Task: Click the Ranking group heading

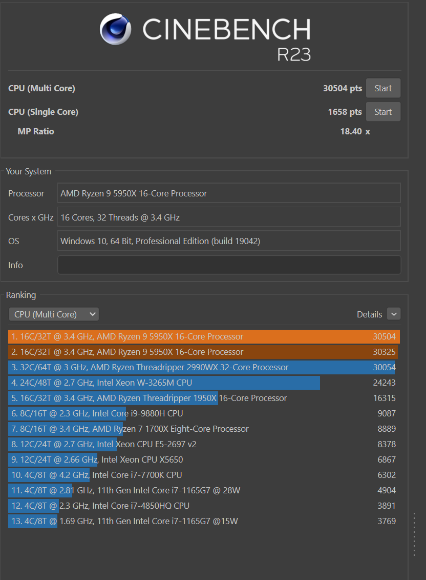Action: tap(21, 295)
